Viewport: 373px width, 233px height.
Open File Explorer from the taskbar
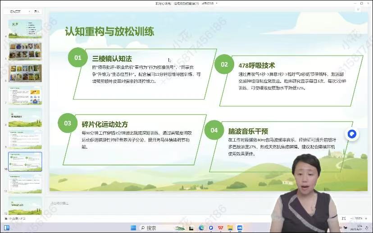230,228
